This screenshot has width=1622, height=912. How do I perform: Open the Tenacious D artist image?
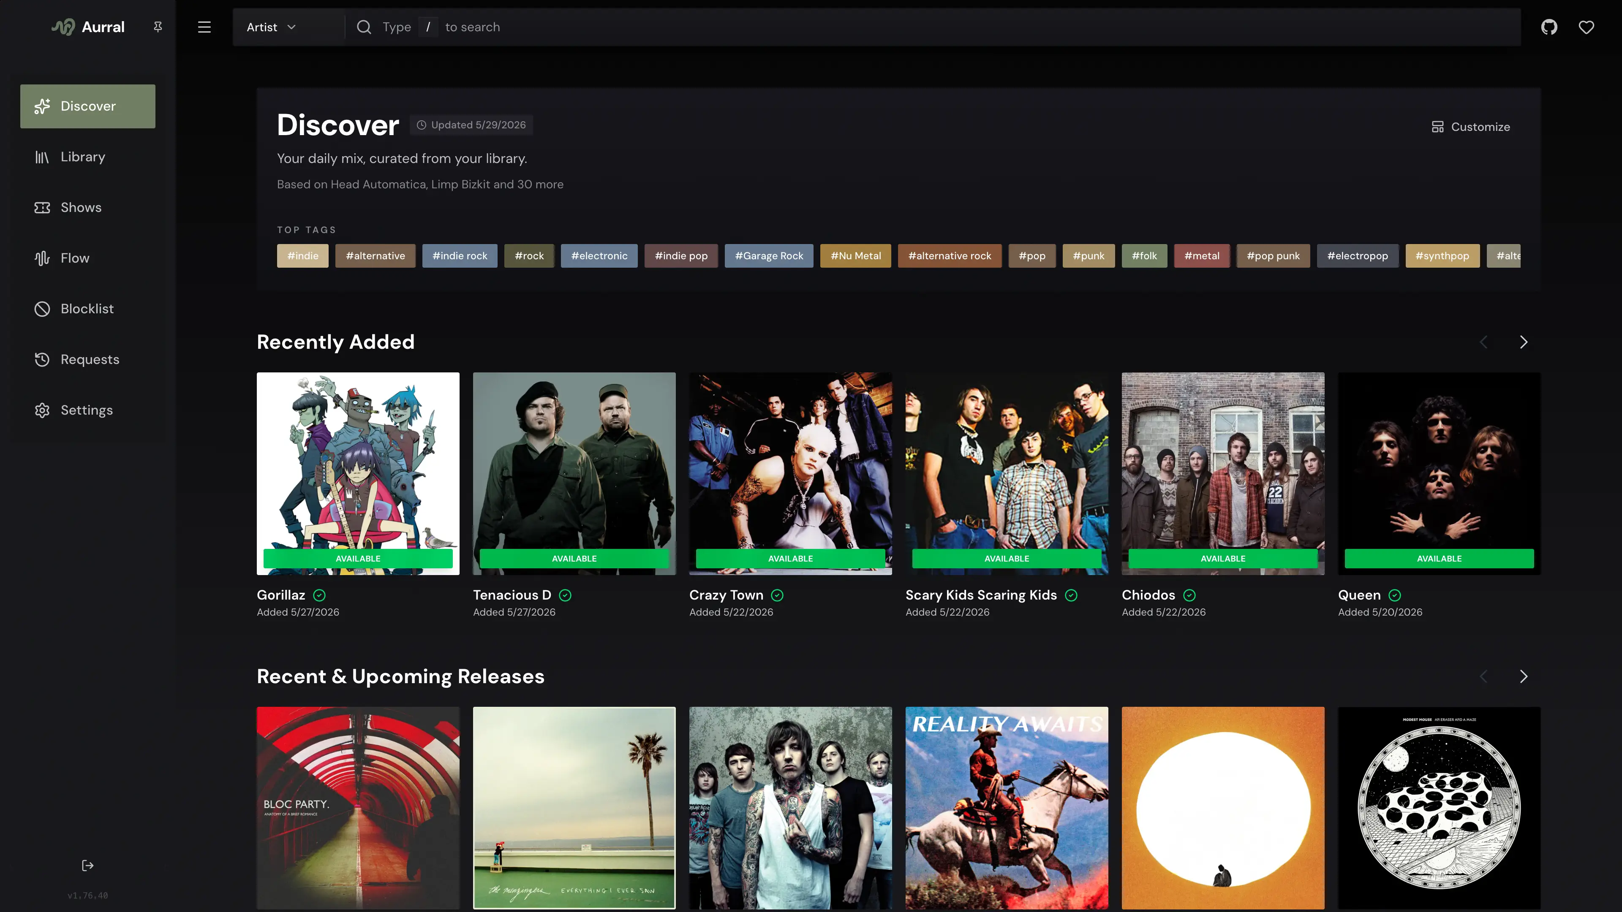[x=574, y=473]
